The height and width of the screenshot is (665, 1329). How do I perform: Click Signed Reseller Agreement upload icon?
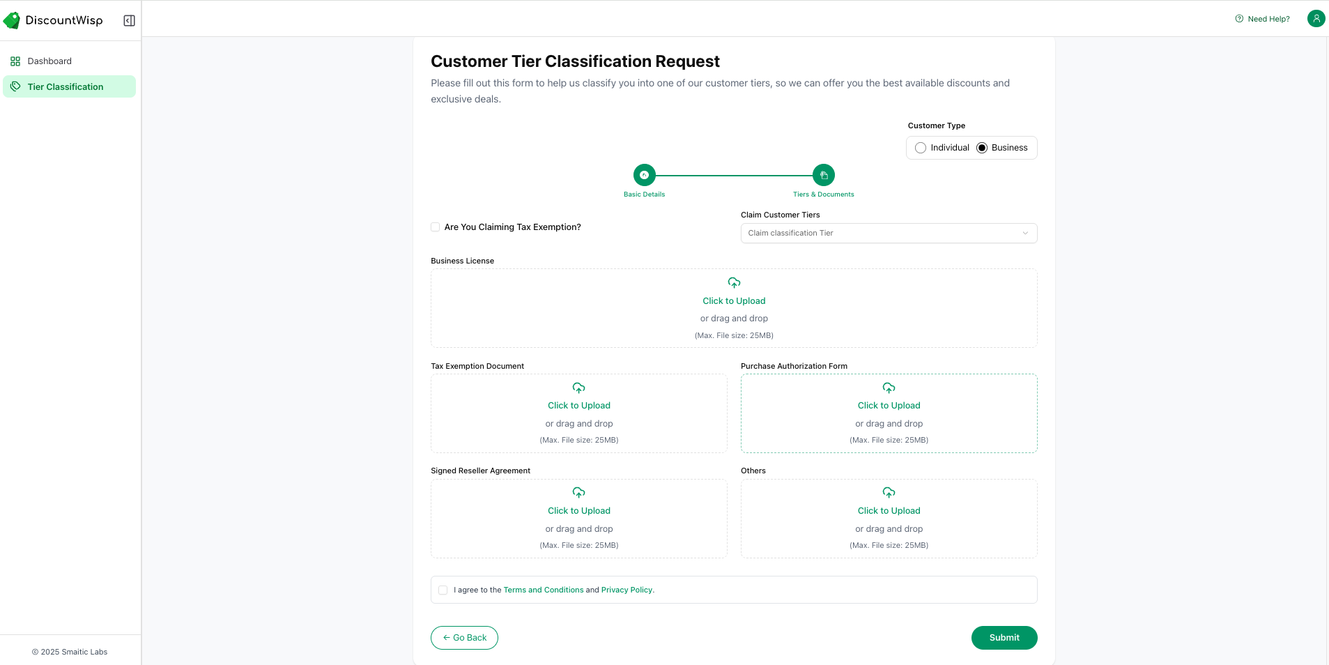(578, 493)
